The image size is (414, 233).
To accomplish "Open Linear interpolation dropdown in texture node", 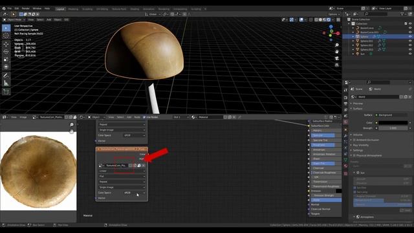I will pos(122,171).
